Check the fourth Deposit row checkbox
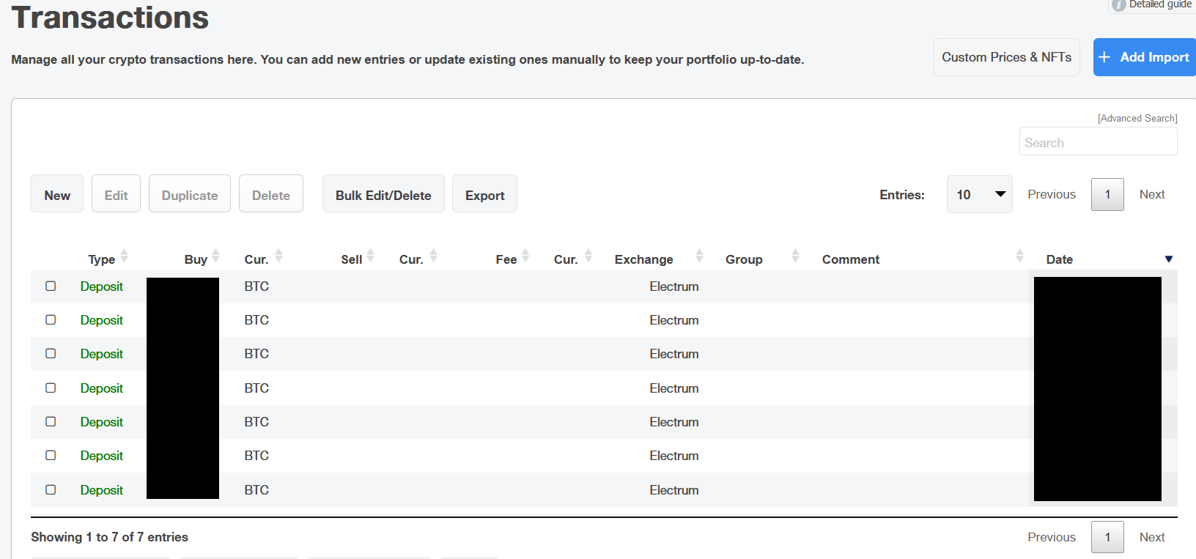This screenshot has height=559, width=1196. tap(51, 388)
